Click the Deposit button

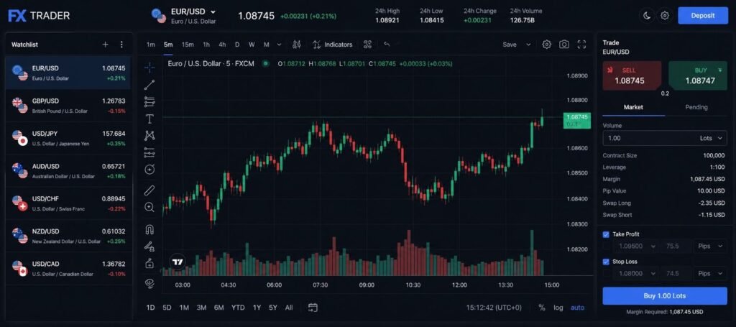tap(702, 16)
